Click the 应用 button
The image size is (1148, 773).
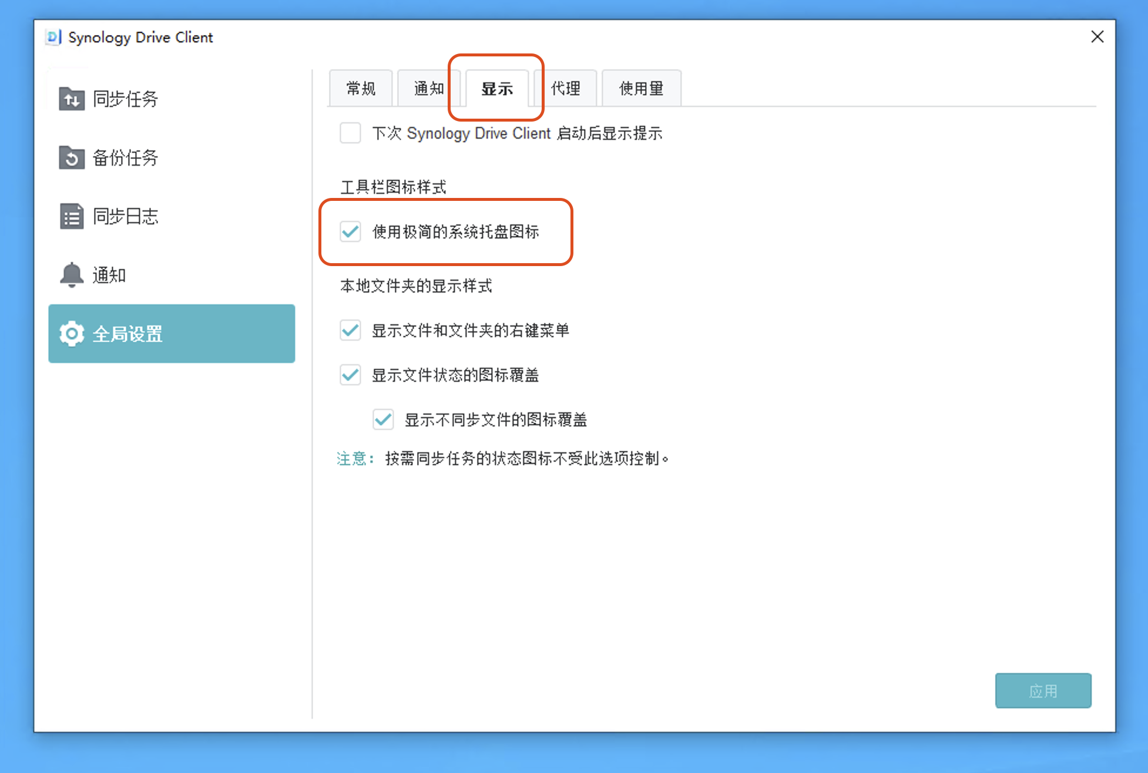coord(1043,691)
